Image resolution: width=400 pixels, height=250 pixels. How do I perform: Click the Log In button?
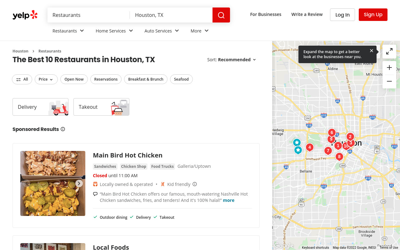(342, 15)
